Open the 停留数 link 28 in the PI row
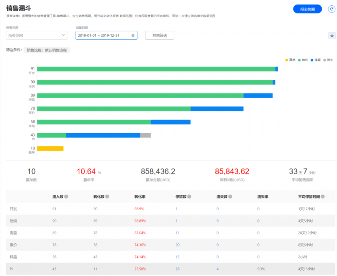337x276 pixels. (177, 269)
